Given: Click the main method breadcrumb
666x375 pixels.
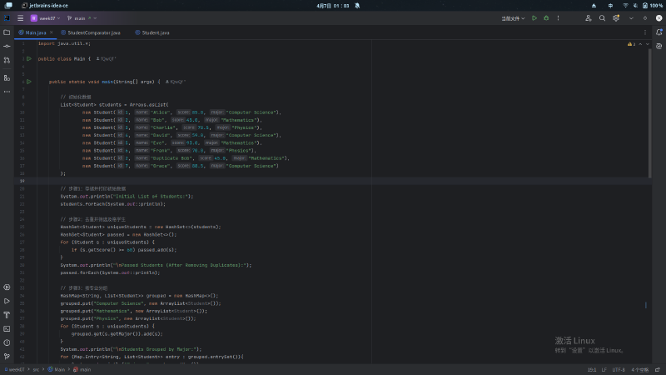Looking at the screenshot, I should pyautogui.click(x=82, y=369).
